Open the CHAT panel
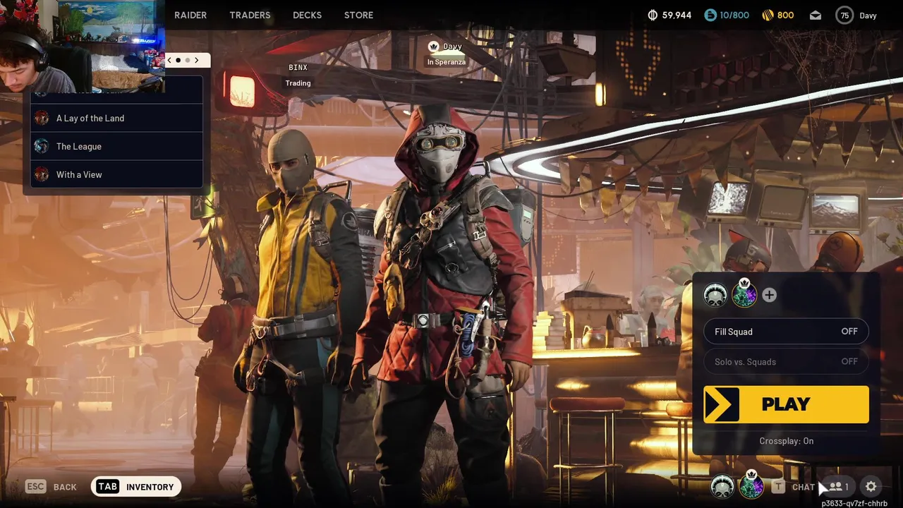The width and height of the screenshot is (903, 508). (x=803, y=487)
